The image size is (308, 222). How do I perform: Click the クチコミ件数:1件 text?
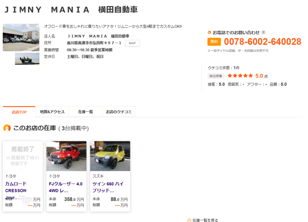point(223,68)
